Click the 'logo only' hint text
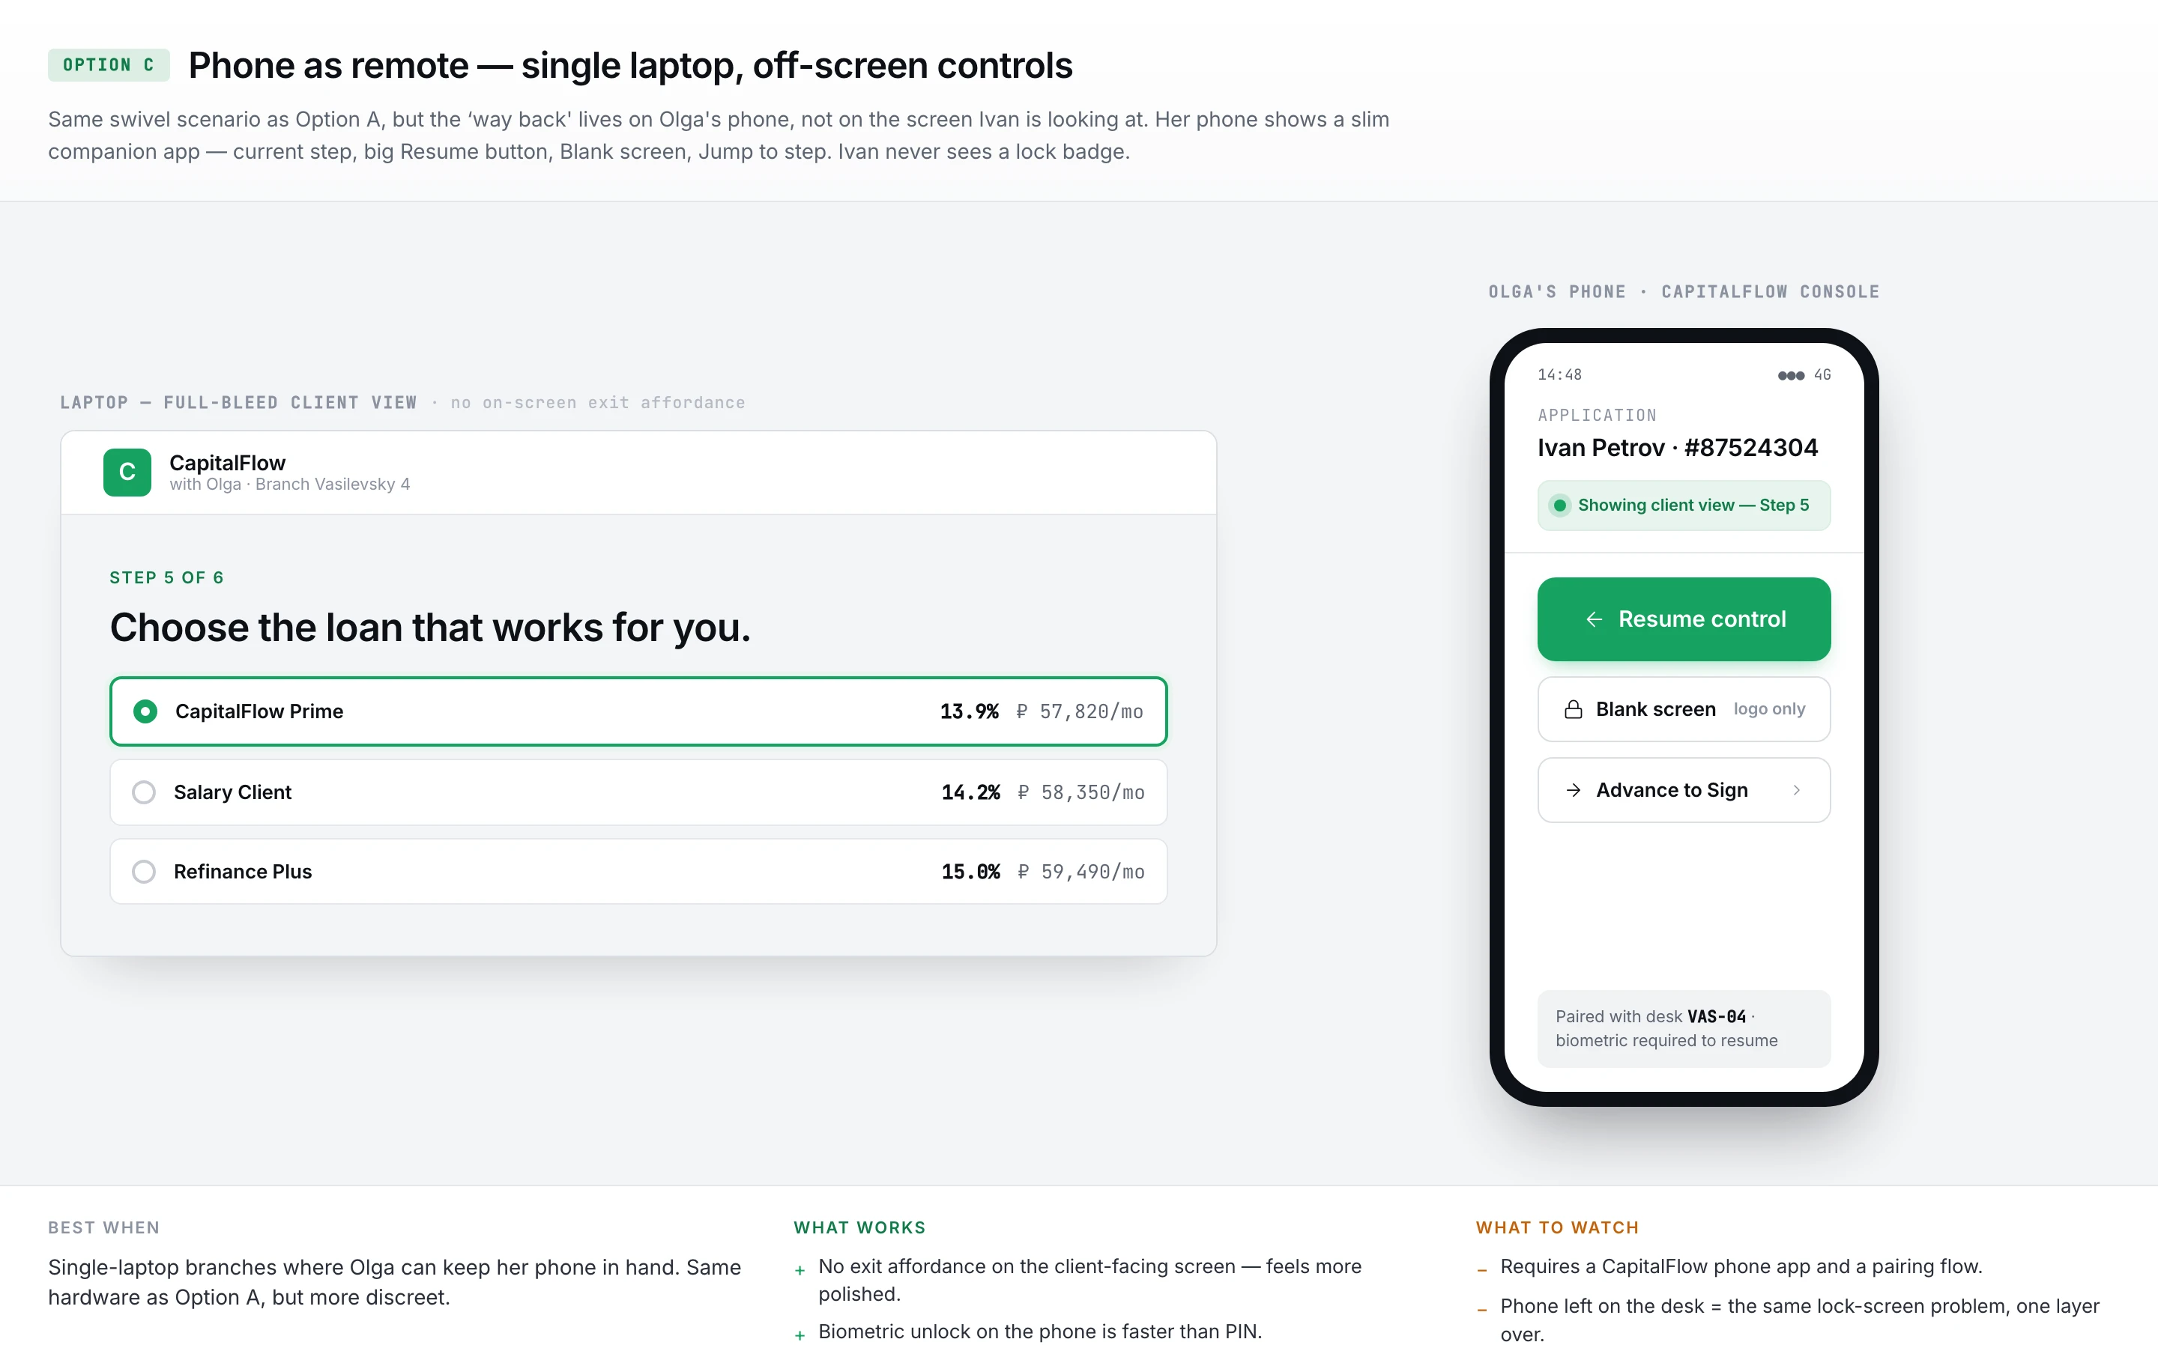Viewport: 2158px width, 1348px height. (x=1769, y=710)
